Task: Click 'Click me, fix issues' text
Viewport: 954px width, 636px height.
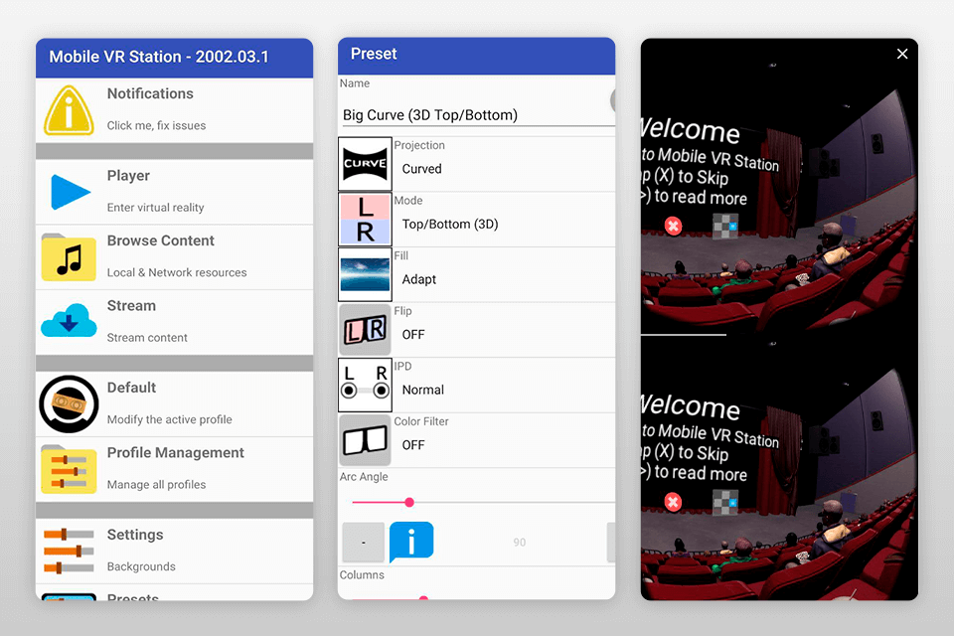Action: [x=156, y=125]
